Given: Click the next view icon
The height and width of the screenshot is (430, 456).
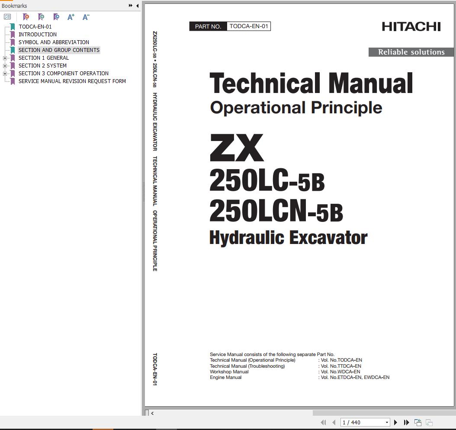Looking at the screenshot, I should pyautogui.click(x=429, y=423).
